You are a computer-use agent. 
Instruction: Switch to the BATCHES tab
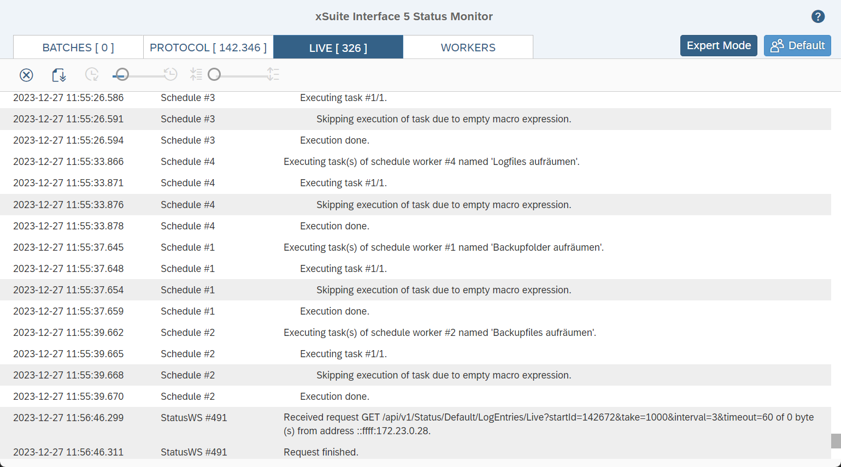(78, 47)
